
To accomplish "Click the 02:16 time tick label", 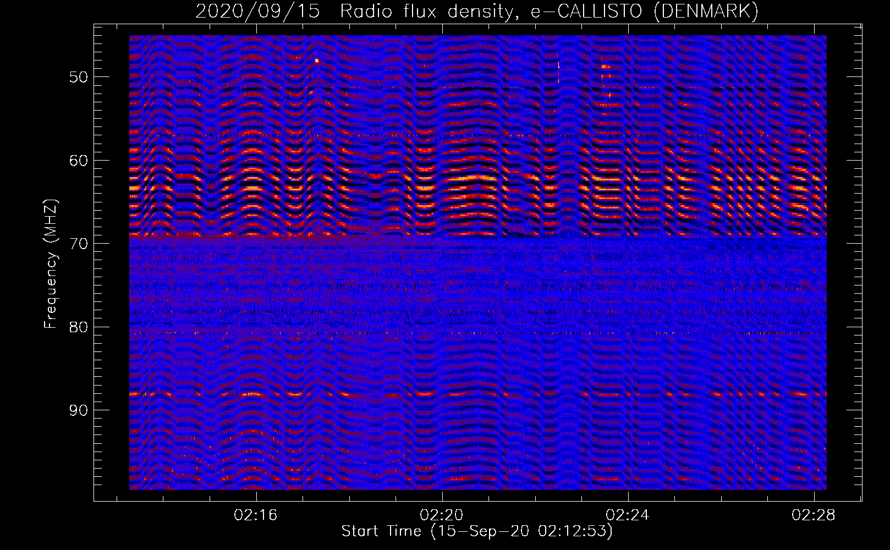I will [x=256, y=515].
